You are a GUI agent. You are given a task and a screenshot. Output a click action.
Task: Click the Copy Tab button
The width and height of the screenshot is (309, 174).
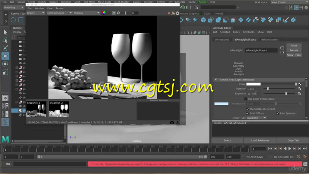(x=293, y=140)
